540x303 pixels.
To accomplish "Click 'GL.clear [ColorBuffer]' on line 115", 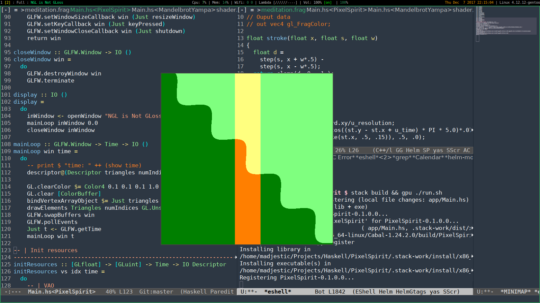I will point(64,194).
